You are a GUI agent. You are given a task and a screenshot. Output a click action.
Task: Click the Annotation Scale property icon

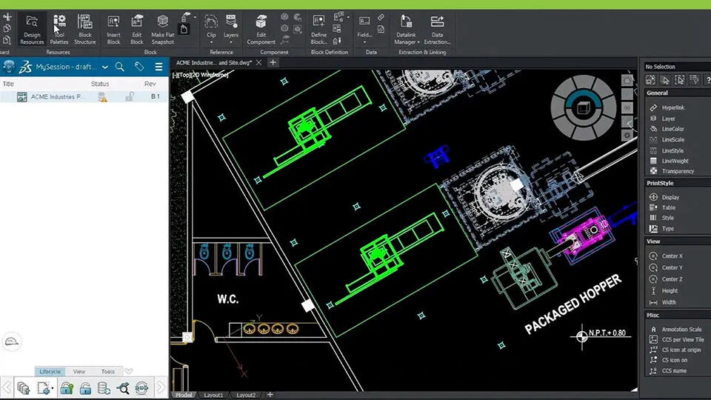pos(653,329)
